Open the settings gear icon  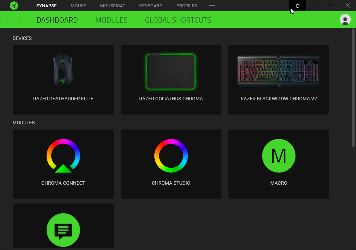tap(297, 6)
